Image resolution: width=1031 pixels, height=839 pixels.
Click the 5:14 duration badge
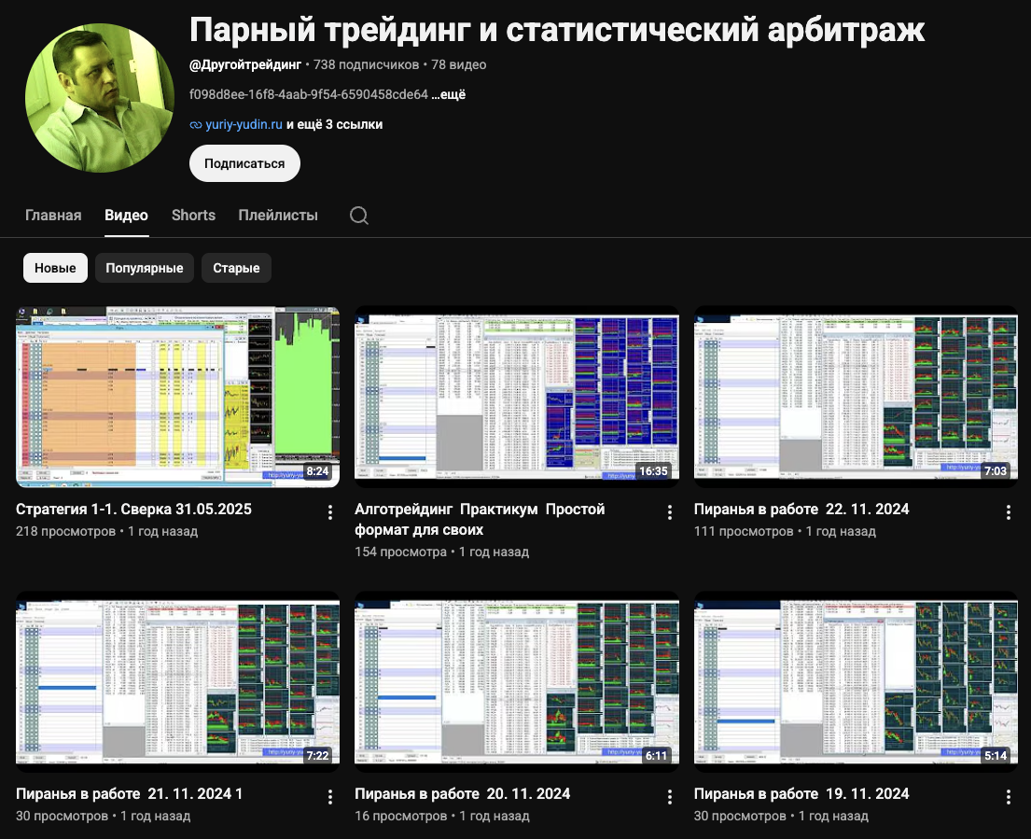click(x=996, y=756)
